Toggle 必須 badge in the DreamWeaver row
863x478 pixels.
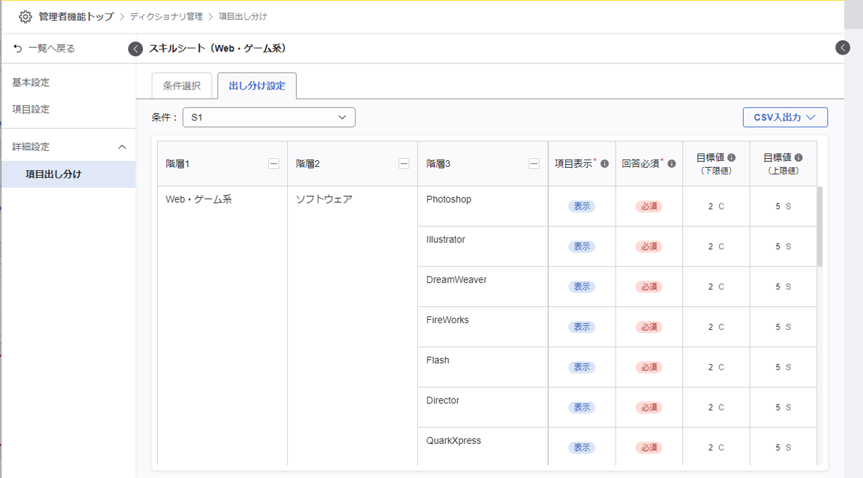tap(649, 287)
